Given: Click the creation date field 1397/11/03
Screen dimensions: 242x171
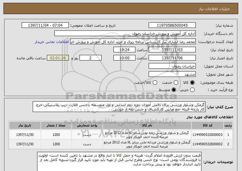Looking at the screenshot, I should (x=172, y=50).
